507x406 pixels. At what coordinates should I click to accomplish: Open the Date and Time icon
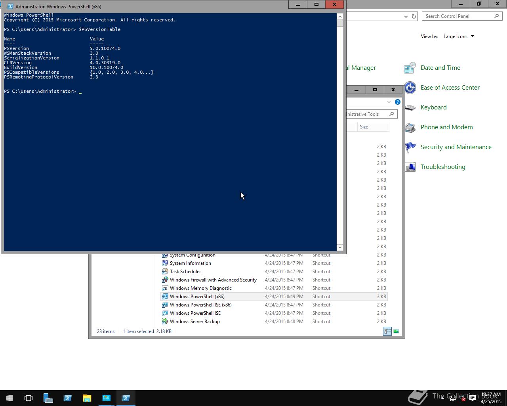(410, 68)
